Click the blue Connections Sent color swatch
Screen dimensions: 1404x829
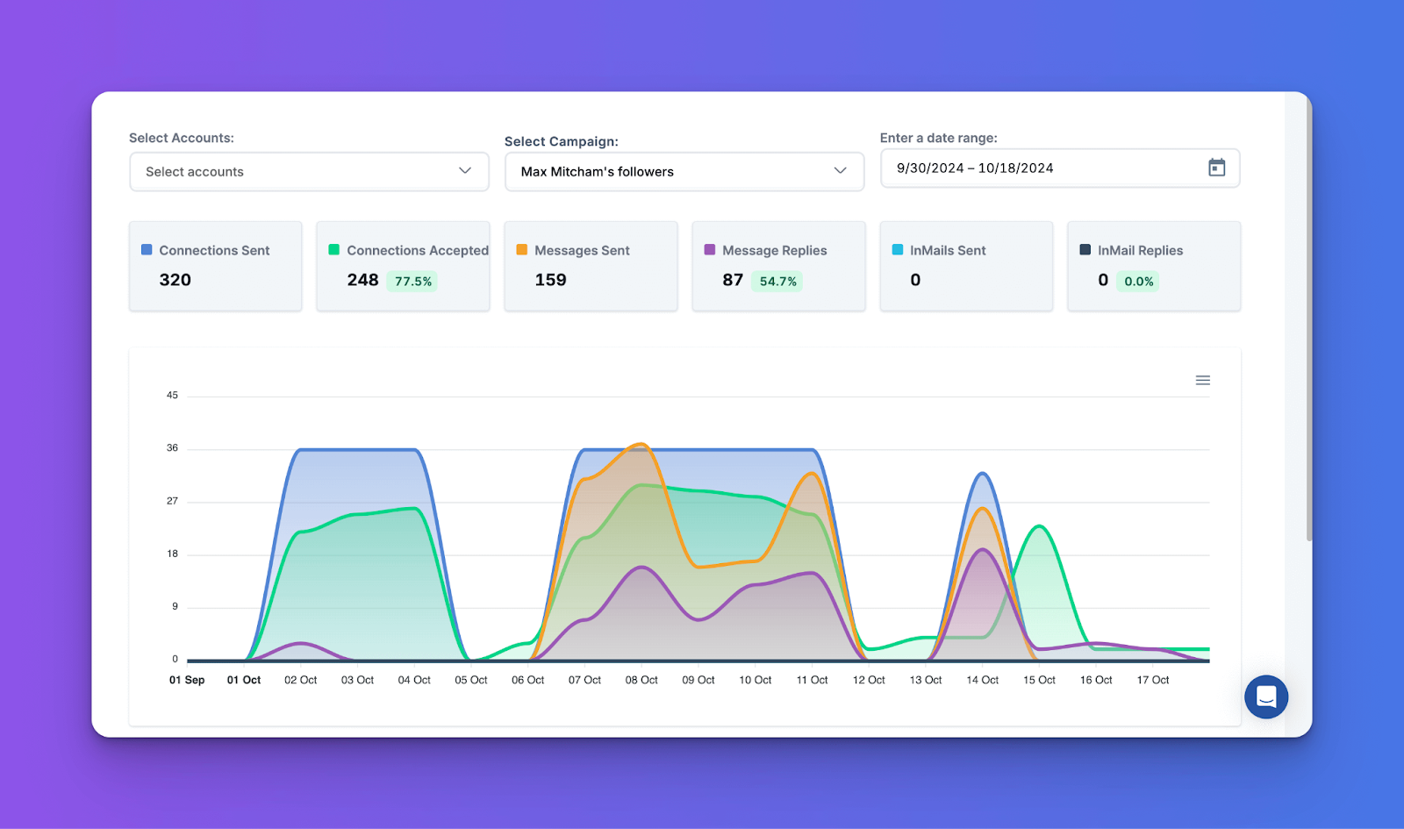147,250
